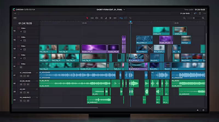This screenshot has height=122, width=219.
Task: Click the Chroma Cuts app logo
Action: [14, 10]
